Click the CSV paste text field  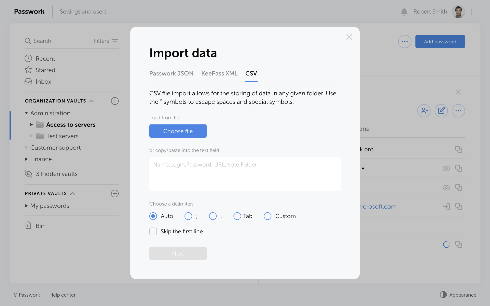245,174
